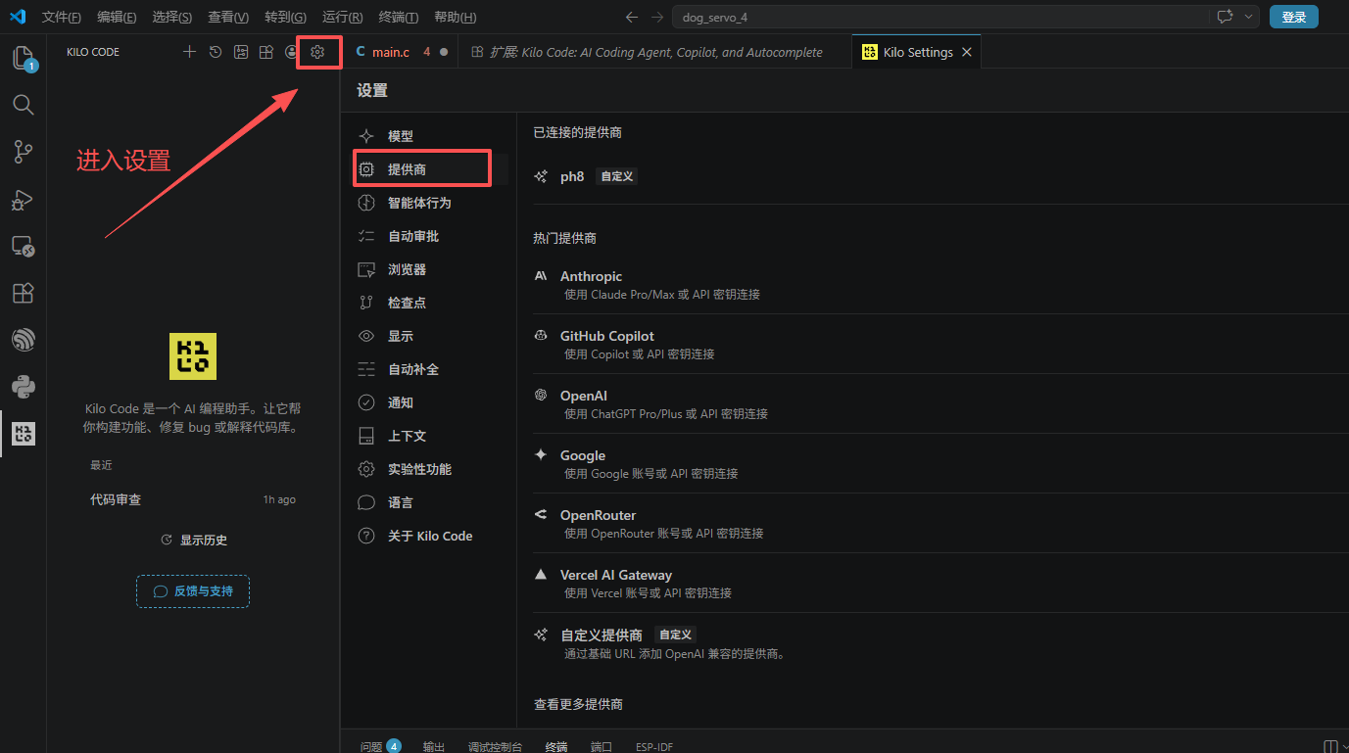Go forward with the right arrow
The height and width of the screenshot is (753, 1349).
(657, 18)
